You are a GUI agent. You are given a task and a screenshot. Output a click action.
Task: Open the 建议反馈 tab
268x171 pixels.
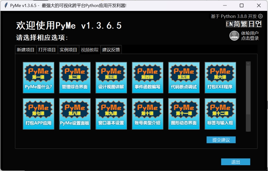(x=111, y=50)
